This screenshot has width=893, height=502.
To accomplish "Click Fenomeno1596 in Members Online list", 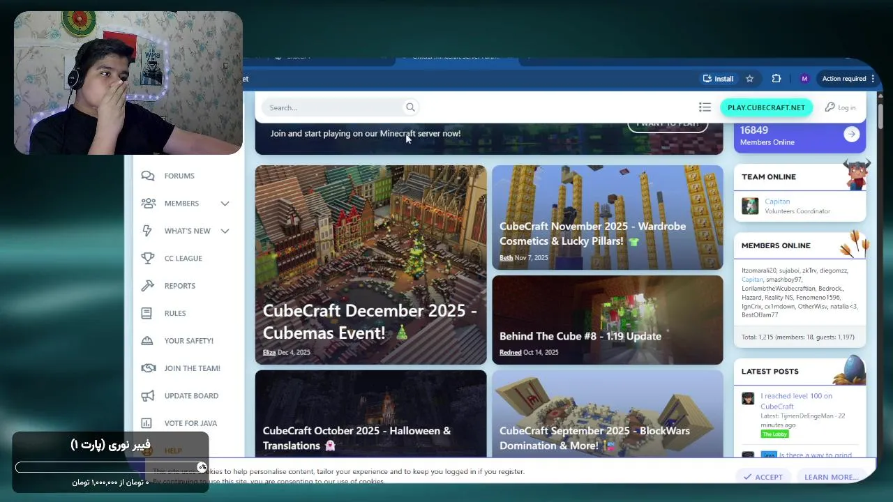I will (818, 298).
